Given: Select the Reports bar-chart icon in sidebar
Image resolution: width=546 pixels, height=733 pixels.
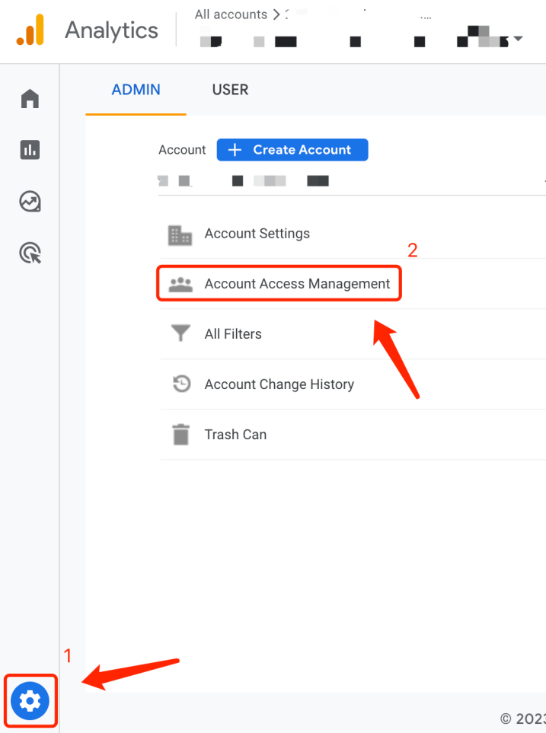Looking at the screenshot, I should (30, 150).
